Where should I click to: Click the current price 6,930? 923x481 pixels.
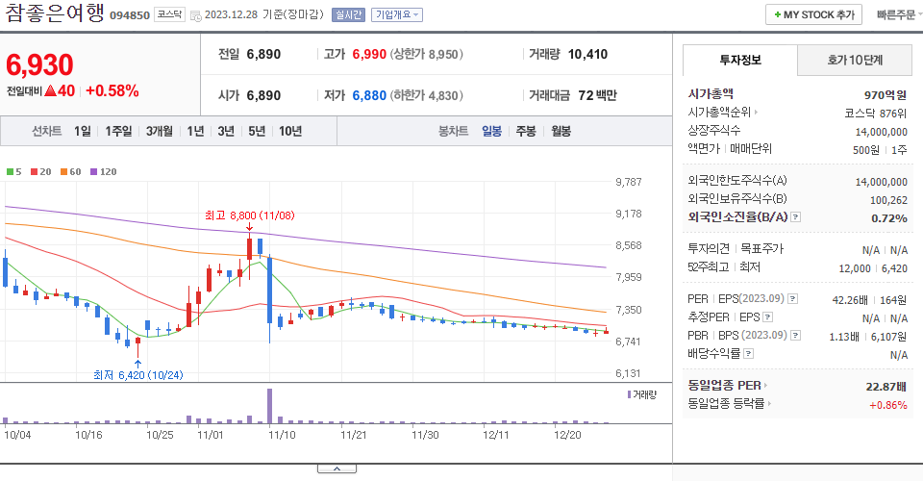pyautogui.click(x=39, y=64)
